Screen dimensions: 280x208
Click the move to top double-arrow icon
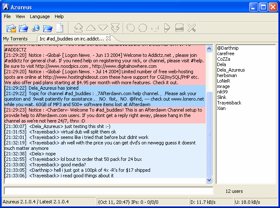(79, 28)
